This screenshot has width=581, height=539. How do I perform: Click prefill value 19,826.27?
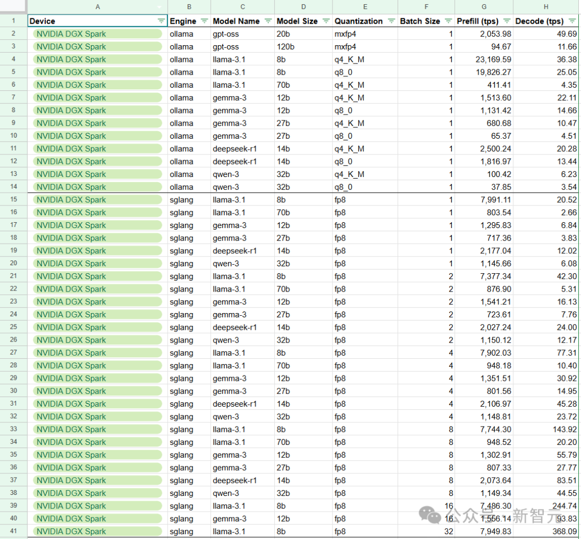coord(484,72)
